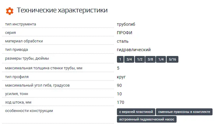Click the 'Технические характеристики' heading
This screenshot has height=135, width=218.
coord(62,11)
